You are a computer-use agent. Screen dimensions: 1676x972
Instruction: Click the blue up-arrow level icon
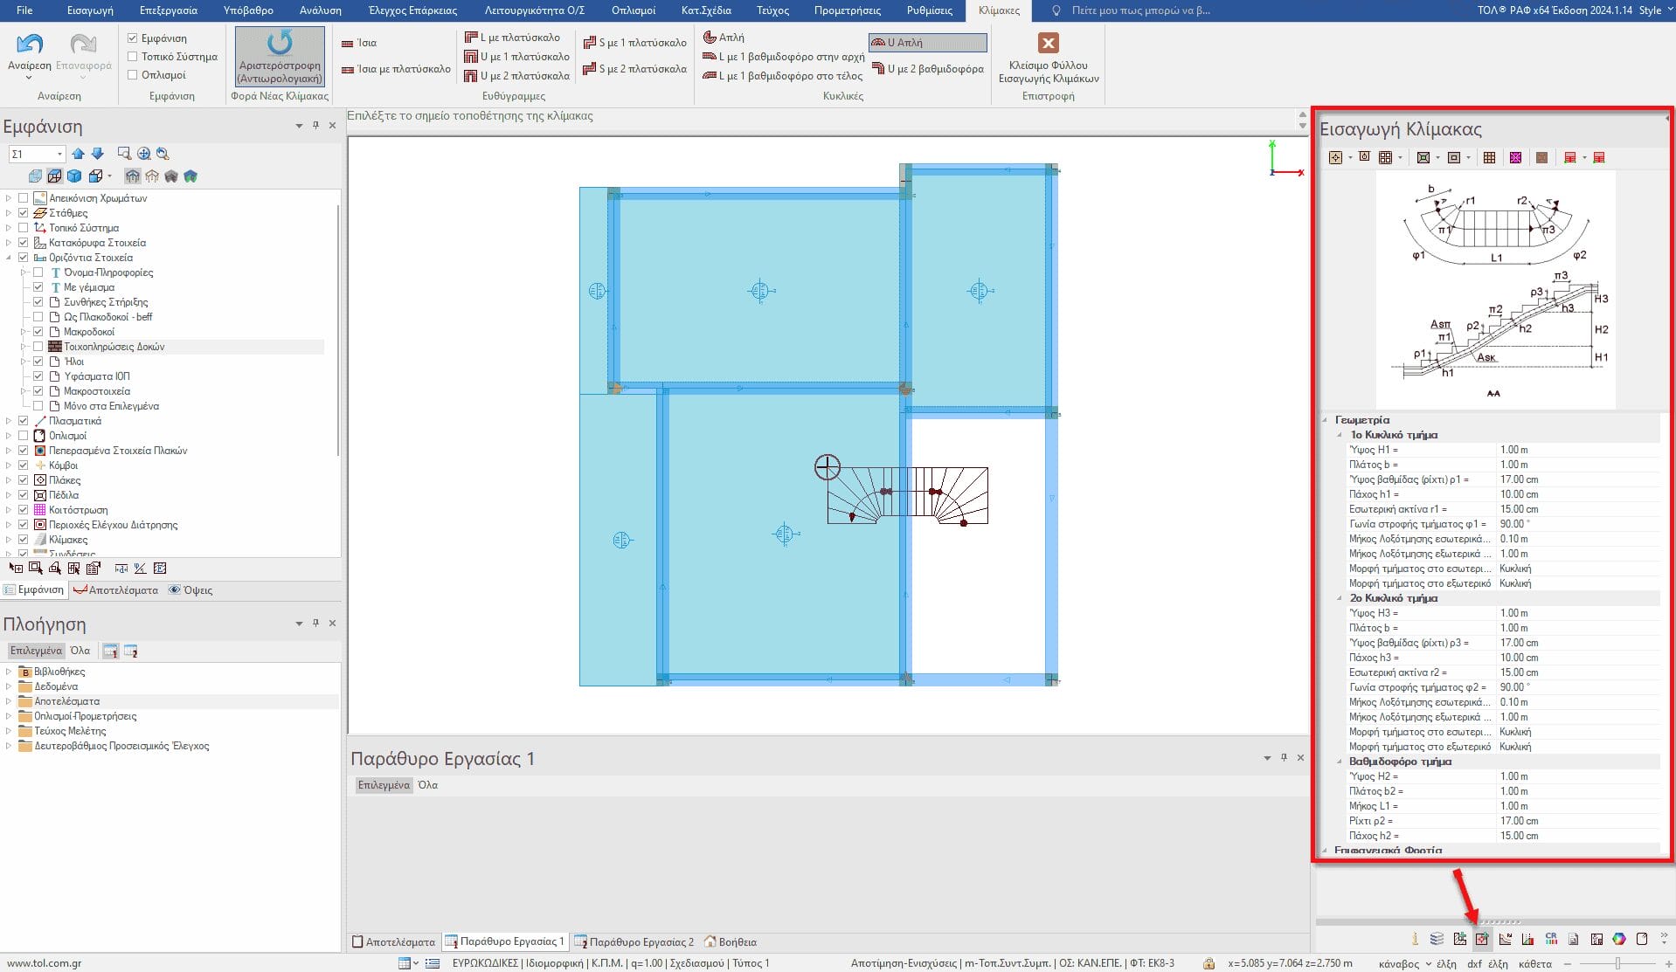(79, 154)
